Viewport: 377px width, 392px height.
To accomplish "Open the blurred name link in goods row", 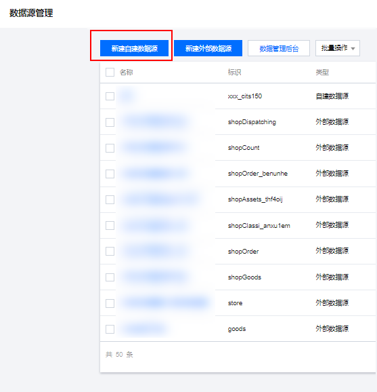I will [x=143, y=329].
